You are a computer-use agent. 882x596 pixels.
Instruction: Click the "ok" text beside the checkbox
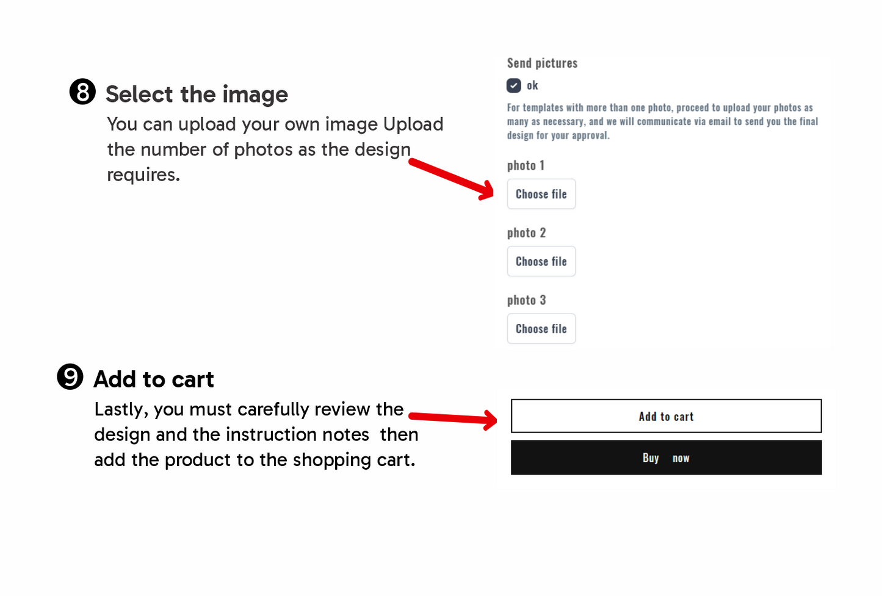(532, 85)
